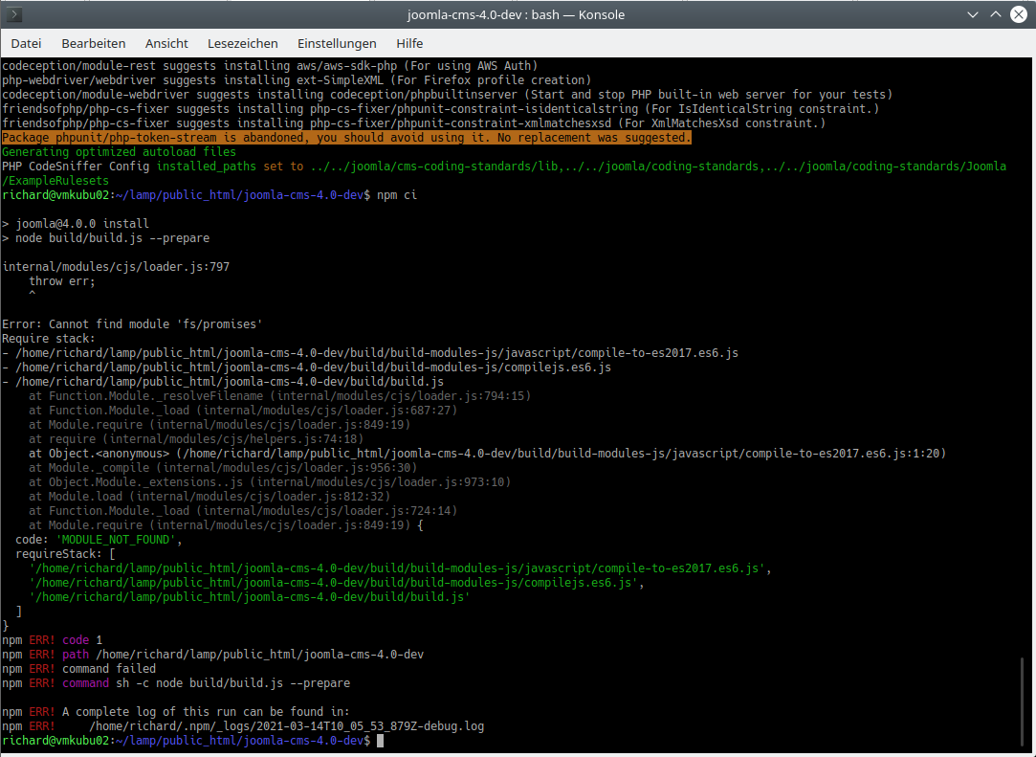Click the 'at require (internal/modules/cjs/helpers.js:74:18)' line
Screen dimensions: 1036x757
point(196,439)
